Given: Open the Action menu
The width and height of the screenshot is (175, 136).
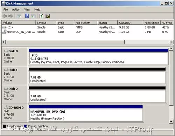Looking at the screenshot, I should [x=16, y=10].
